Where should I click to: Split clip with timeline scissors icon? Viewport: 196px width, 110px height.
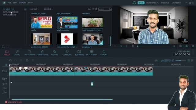coord(27,61)
